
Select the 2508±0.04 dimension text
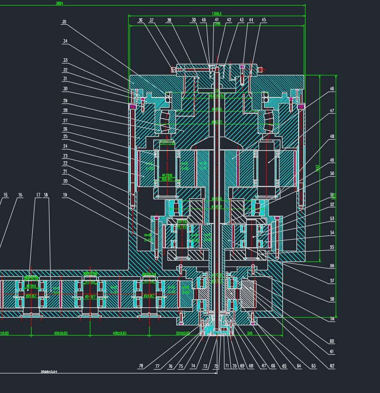pyautogui.click(x=49, y=372)
